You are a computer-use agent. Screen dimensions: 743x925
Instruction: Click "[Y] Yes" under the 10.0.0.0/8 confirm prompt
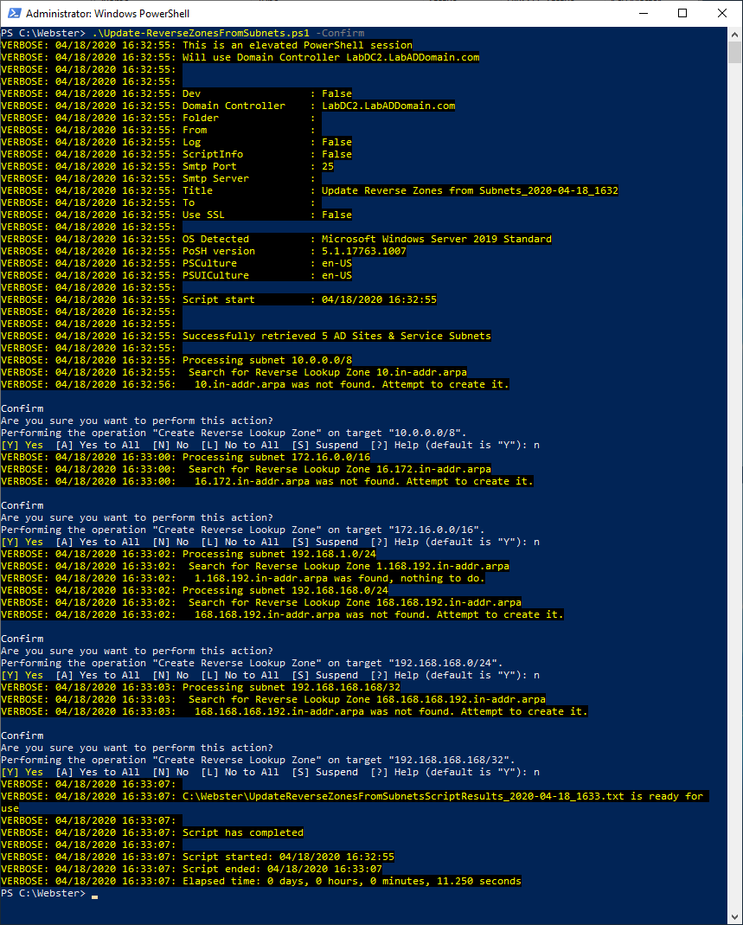pyautogui.click(x=22, y=445)
